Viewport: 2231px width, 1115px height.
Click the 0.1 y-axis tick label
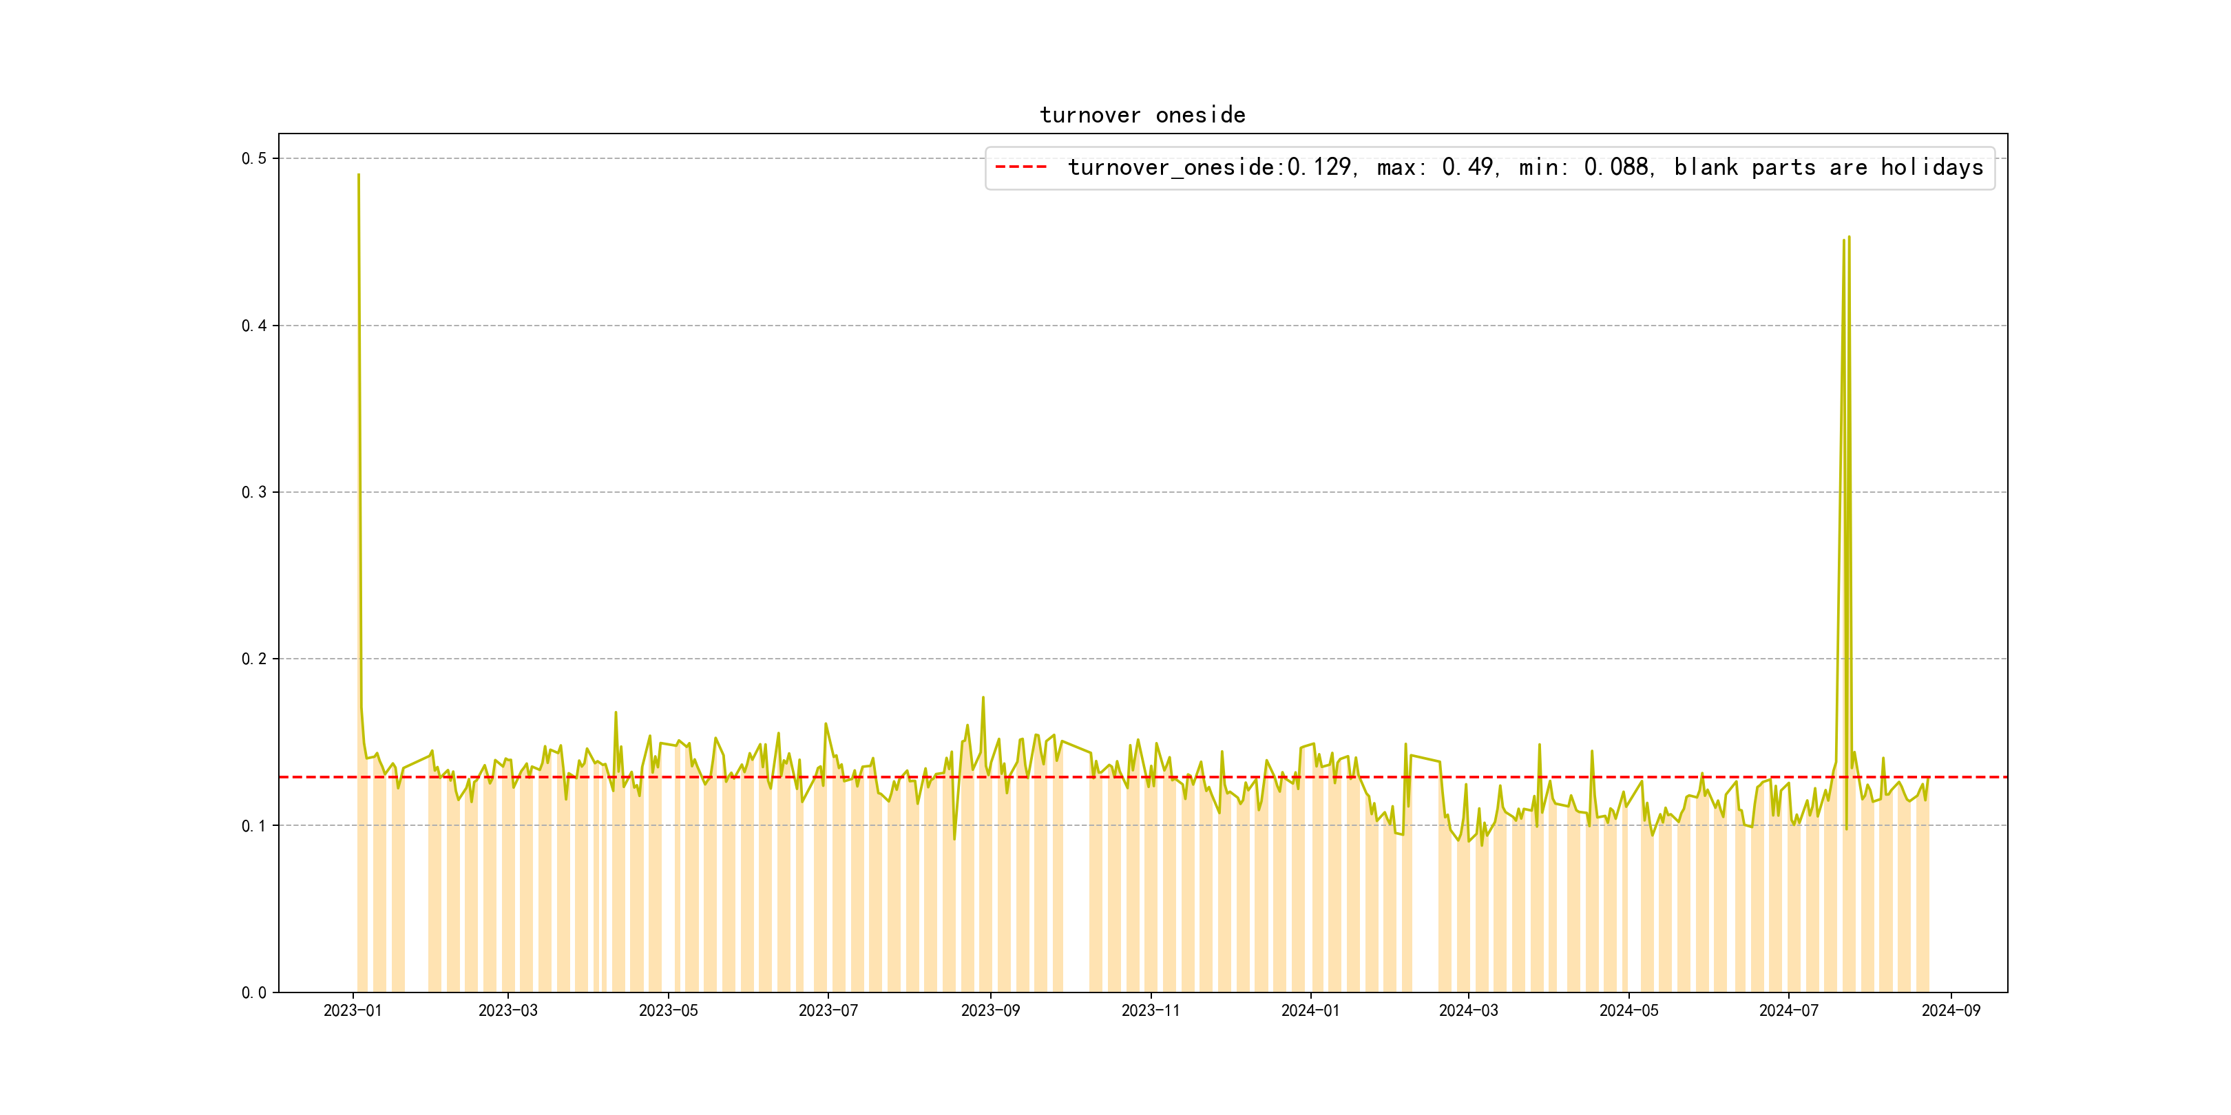tap(254, 826)
